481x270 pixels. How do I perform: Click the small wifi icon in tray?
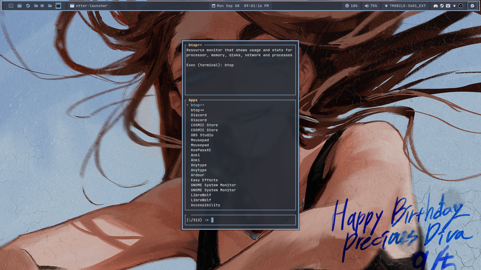[454, 6]
